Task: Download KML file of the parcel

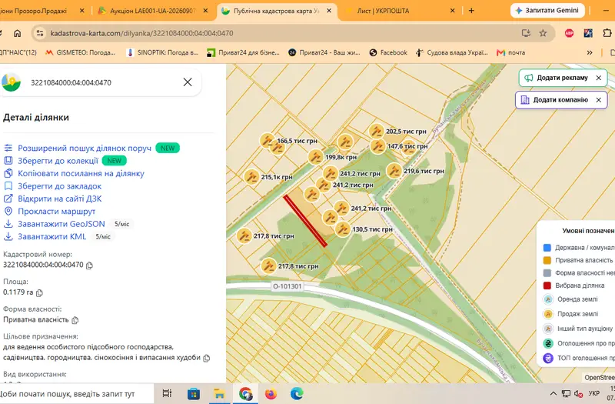Action: (52, 236)
